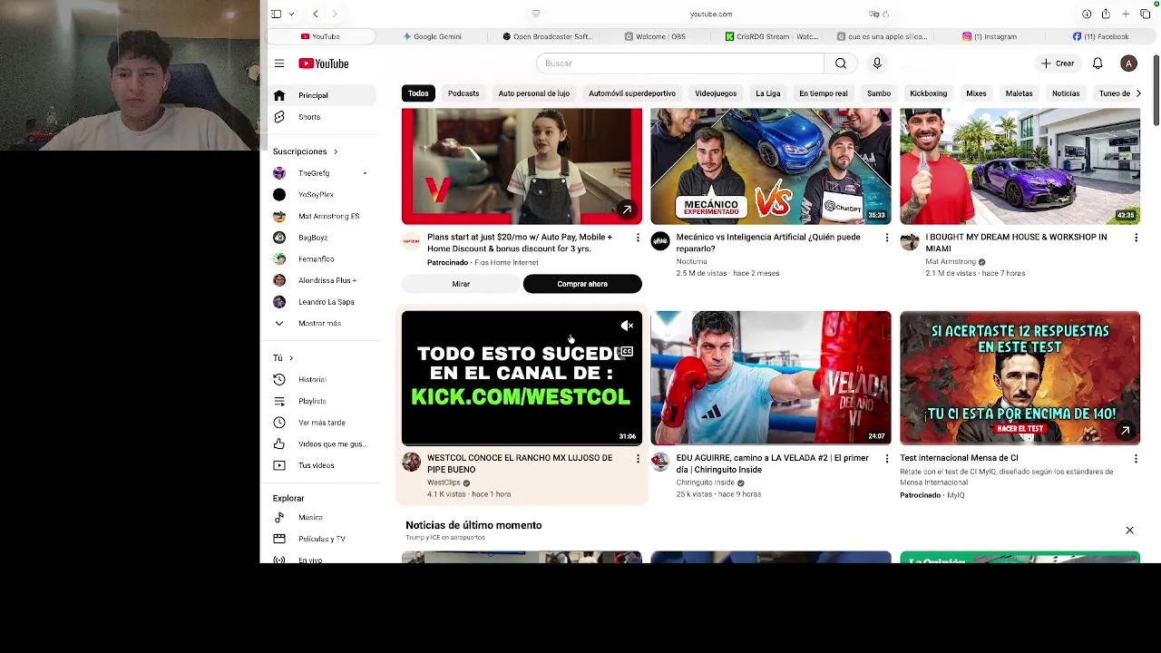Open Tus videos in sidebar
The height and width of the screenshot is (653, 1161).
[323, 465]
